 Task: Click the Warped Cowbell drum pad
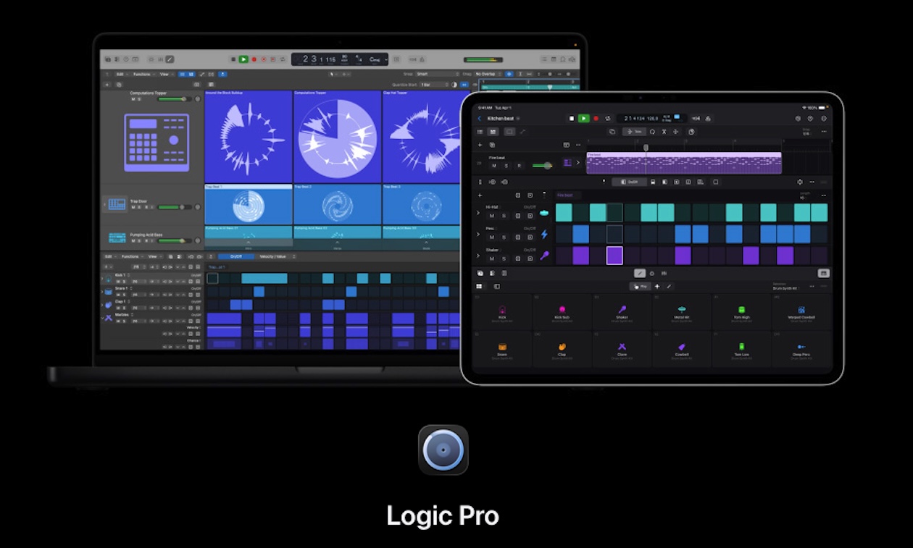(x=802, y=312)
